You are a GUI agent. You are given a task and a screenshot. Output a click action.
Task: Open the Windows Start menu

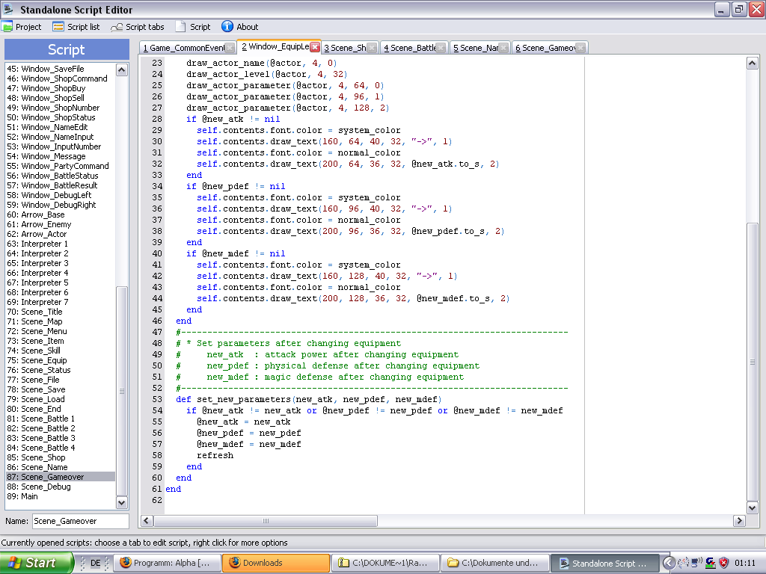coord(37,563)
